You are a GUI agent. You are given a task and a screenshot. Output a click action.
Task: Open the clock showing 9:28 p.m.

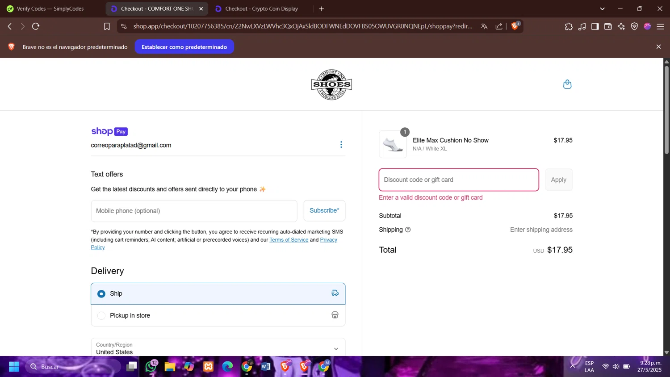pyautogui.click(x=650, y=366)
